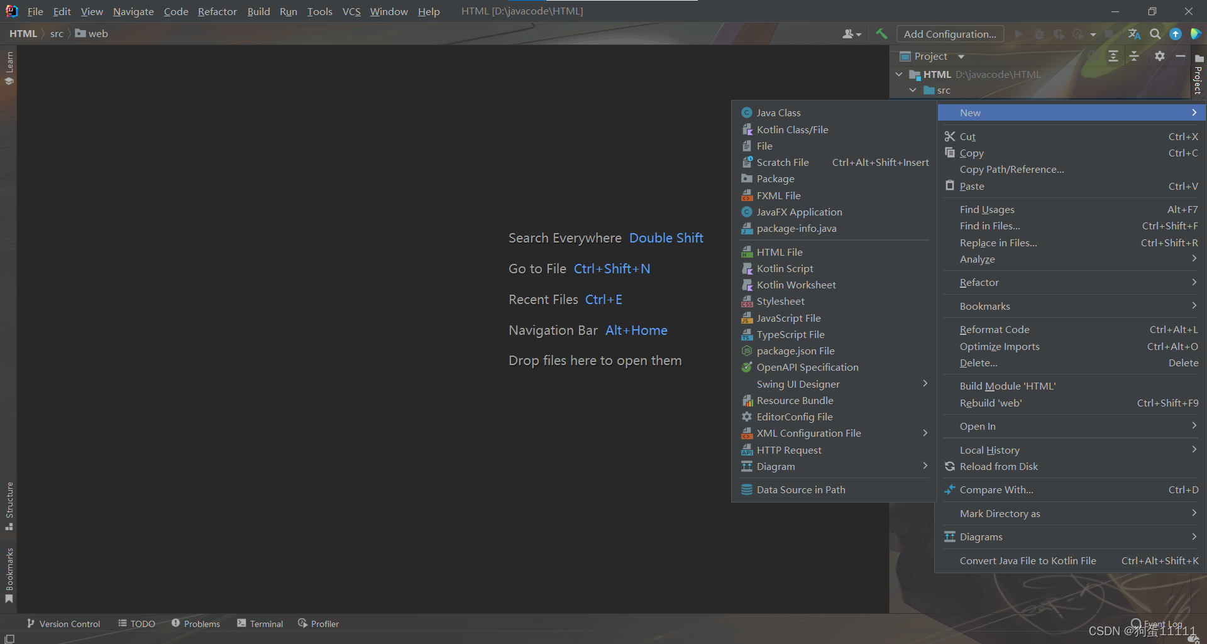Click the tool windows quick-access icon in the bottom-left status bar
Image resolution: width=1207 pixels, height=644 pixels.
point(9,638)
